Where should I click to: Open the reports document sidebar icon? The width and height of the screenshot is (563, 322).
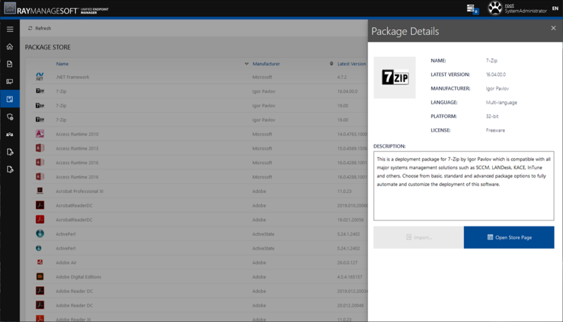click(10, 64)
